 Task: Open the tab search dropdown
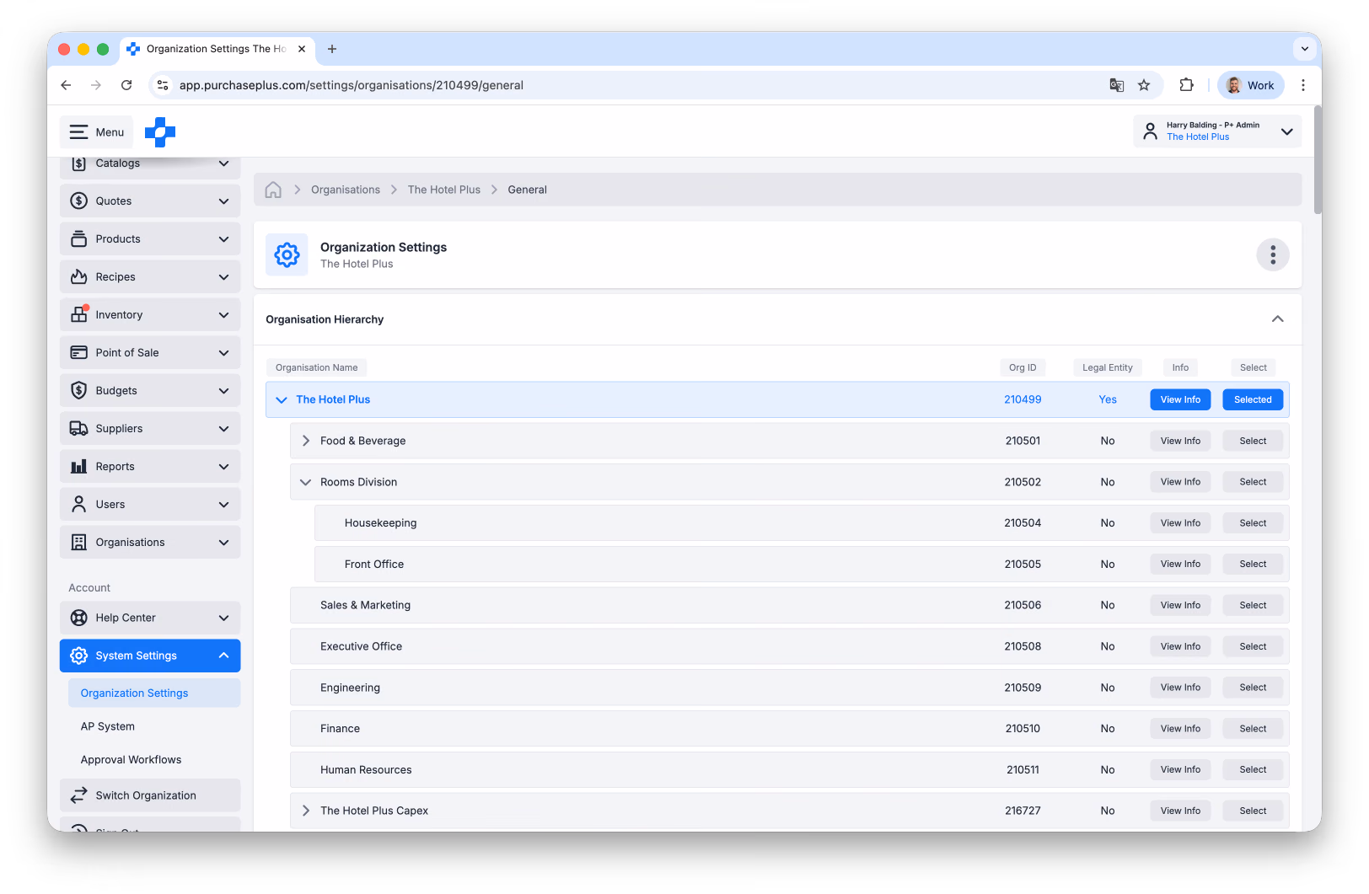tap(1305, 49)
